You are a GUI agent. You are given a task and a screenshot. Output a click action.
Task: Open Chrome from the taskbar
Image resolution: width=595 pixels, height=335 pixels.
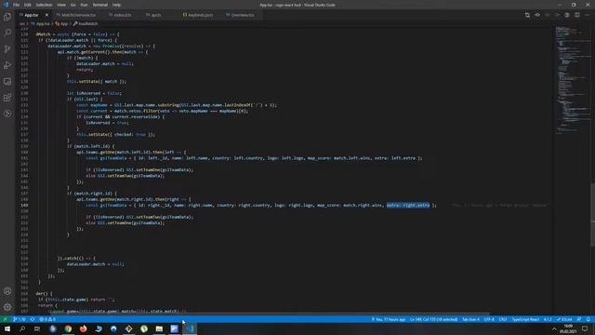[68, 328]
